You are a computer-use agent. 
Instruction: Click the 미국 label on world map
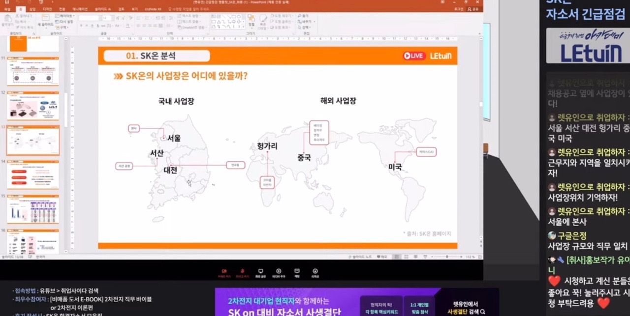(x=395, y=167)
